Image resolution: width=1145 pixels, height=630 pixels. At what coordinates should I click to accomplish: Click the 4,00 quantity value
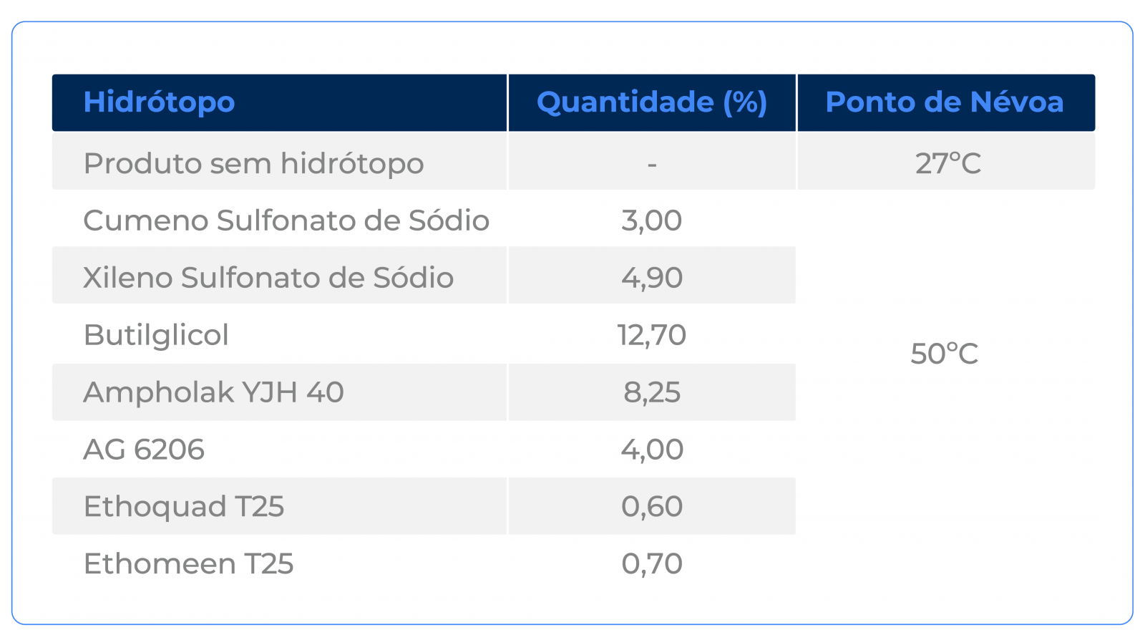(x=651, y=450)
